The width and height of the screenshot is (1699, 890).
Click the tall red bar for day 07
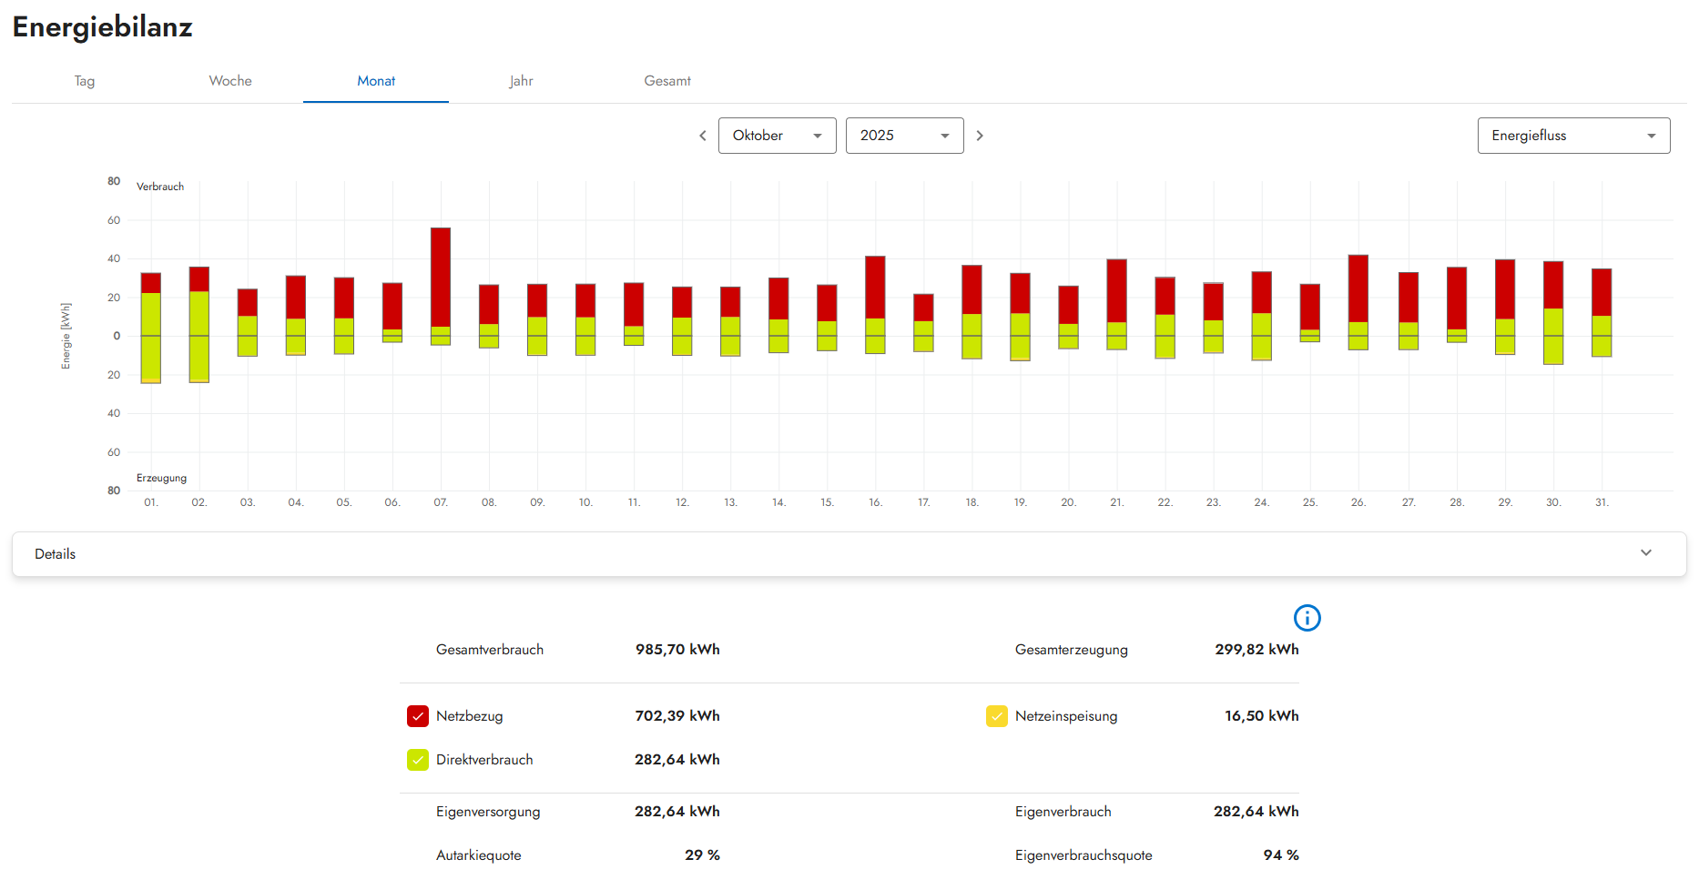click(441, 277)
